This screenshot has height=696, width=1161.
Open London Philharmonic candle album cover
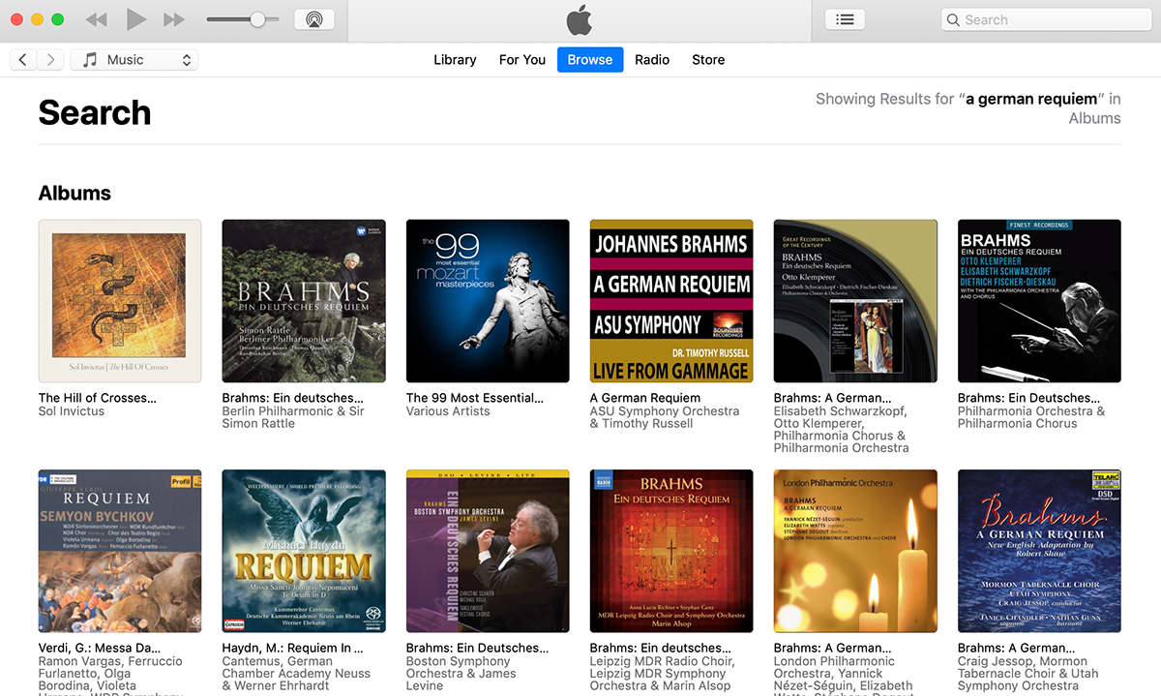pos(855,552)
